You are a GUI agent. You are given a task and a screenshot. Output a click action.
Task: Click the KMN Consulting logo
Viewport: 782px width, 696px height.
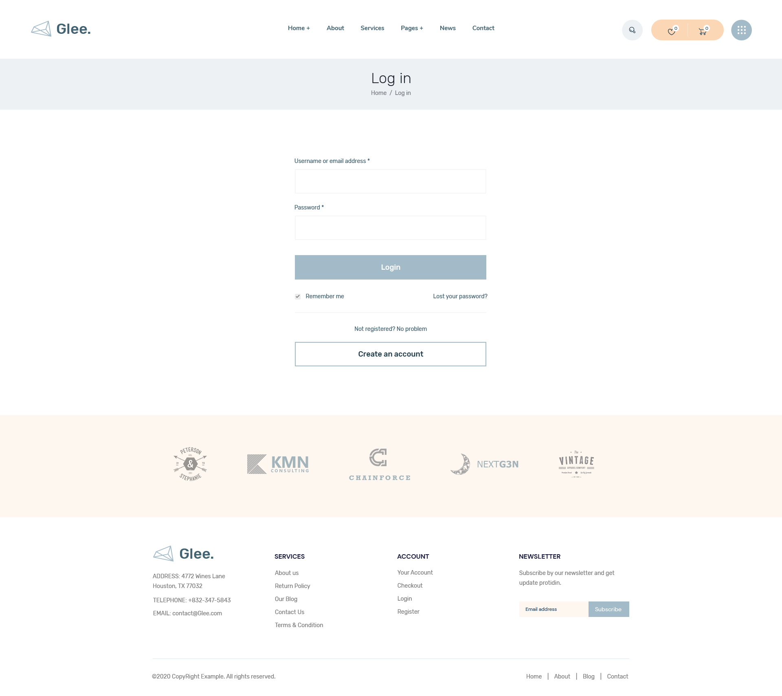coord(278,464)
